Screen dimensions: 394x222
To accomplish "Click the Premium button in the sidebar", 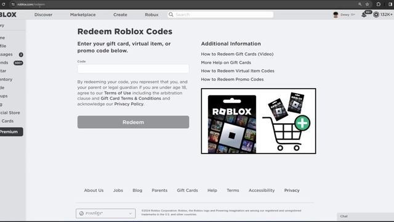I will pos(11,131).
